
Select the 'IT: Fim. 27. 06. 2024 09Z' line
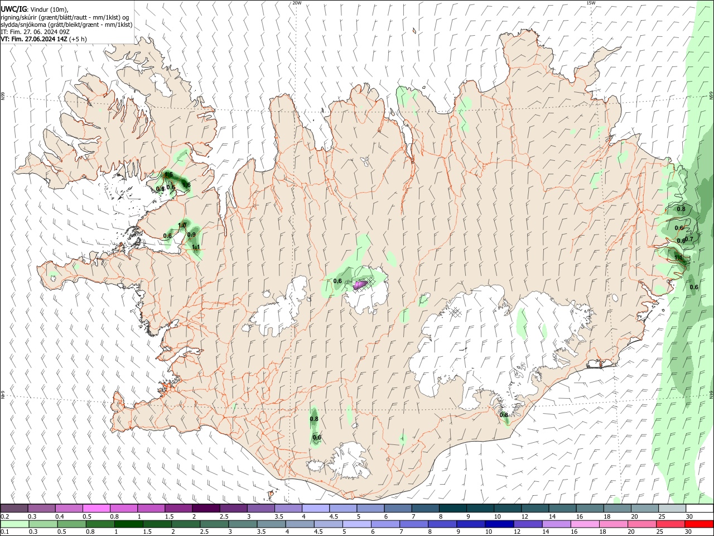(35, 32)
